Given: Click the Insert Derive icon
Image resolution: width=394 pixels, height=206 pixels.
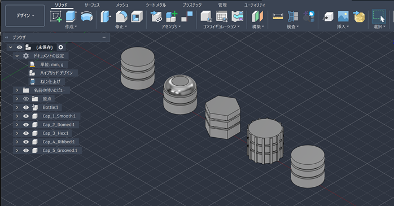Looking at the screenshot, I should [x=328, y=17].
